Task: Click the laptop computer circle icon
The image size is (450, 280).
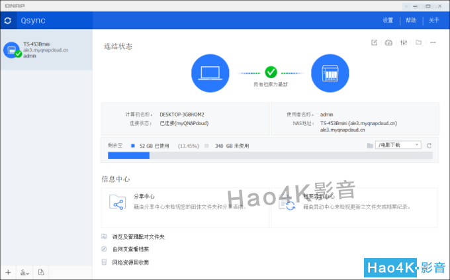Action: (x=210, y=73)
